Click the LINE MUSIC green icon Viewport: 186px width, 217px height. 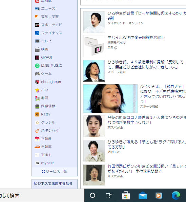[x=37, y=66]
